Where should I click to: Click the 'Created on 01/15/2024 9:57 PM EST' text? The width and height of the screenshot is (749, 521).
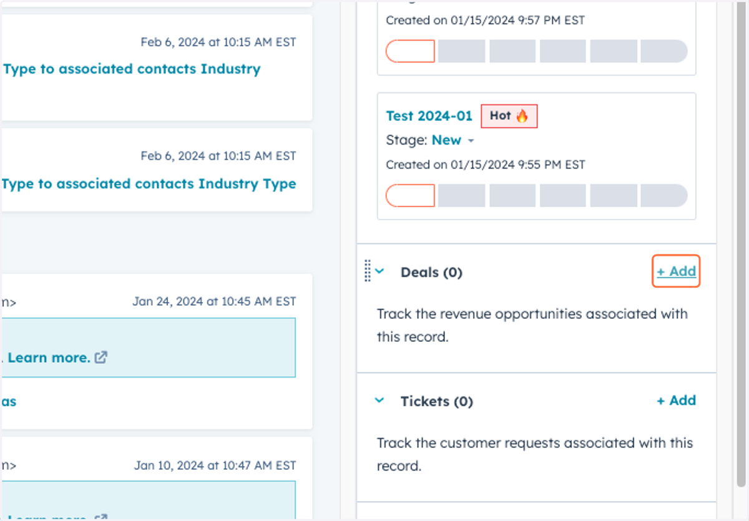[486, 20]
